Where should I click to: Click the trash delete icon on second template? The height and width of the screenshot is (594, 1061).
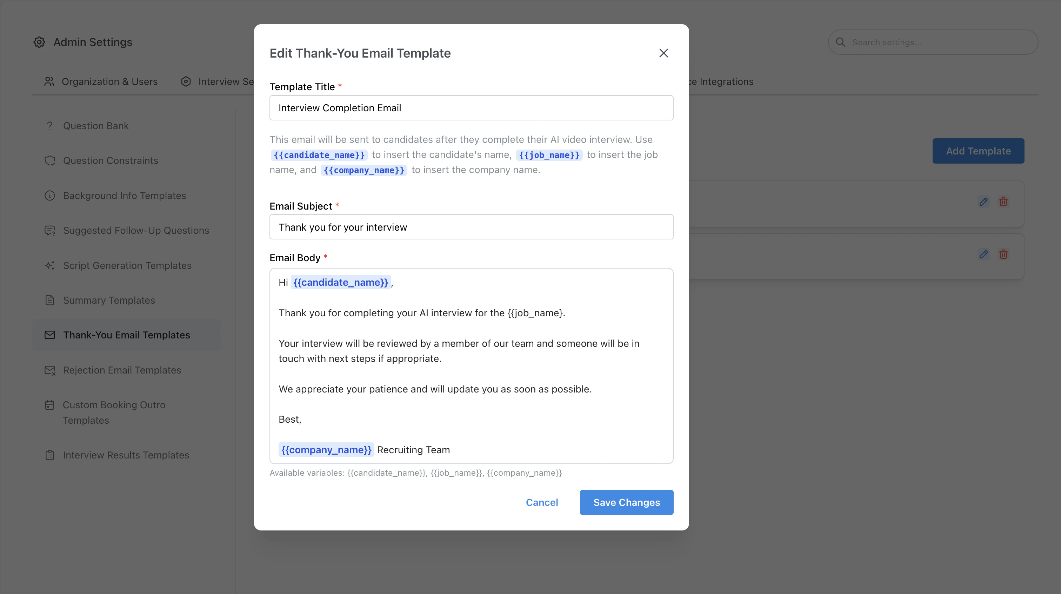1003,254
